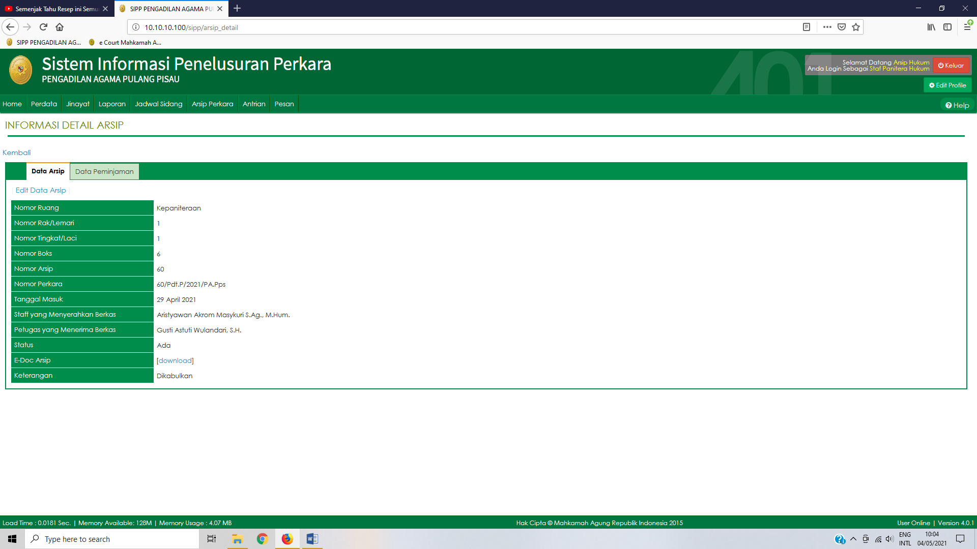Open Firefox library icon

931,27
